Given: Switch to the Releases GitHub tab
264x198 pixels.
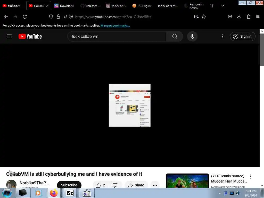Looking at the screenshot, I should click(x=90, y=6).
